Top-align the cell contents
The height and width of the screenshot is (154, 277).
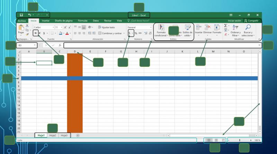(75, 27)
